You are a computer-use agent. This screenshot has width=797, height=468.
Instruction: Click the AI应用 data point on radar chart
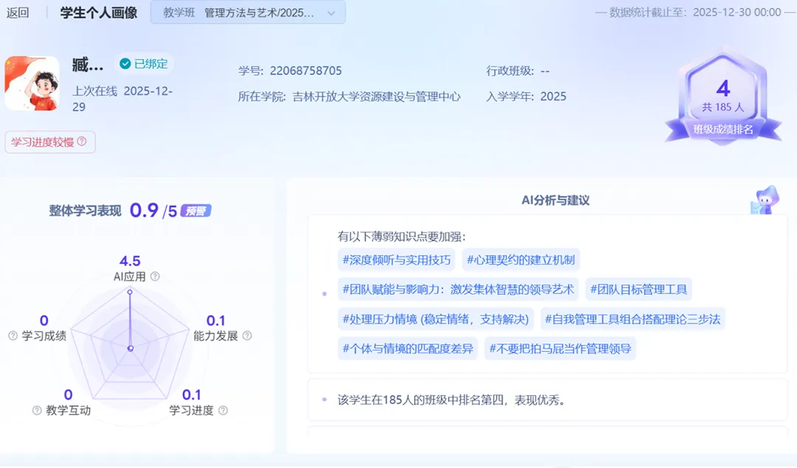point(130,292)
